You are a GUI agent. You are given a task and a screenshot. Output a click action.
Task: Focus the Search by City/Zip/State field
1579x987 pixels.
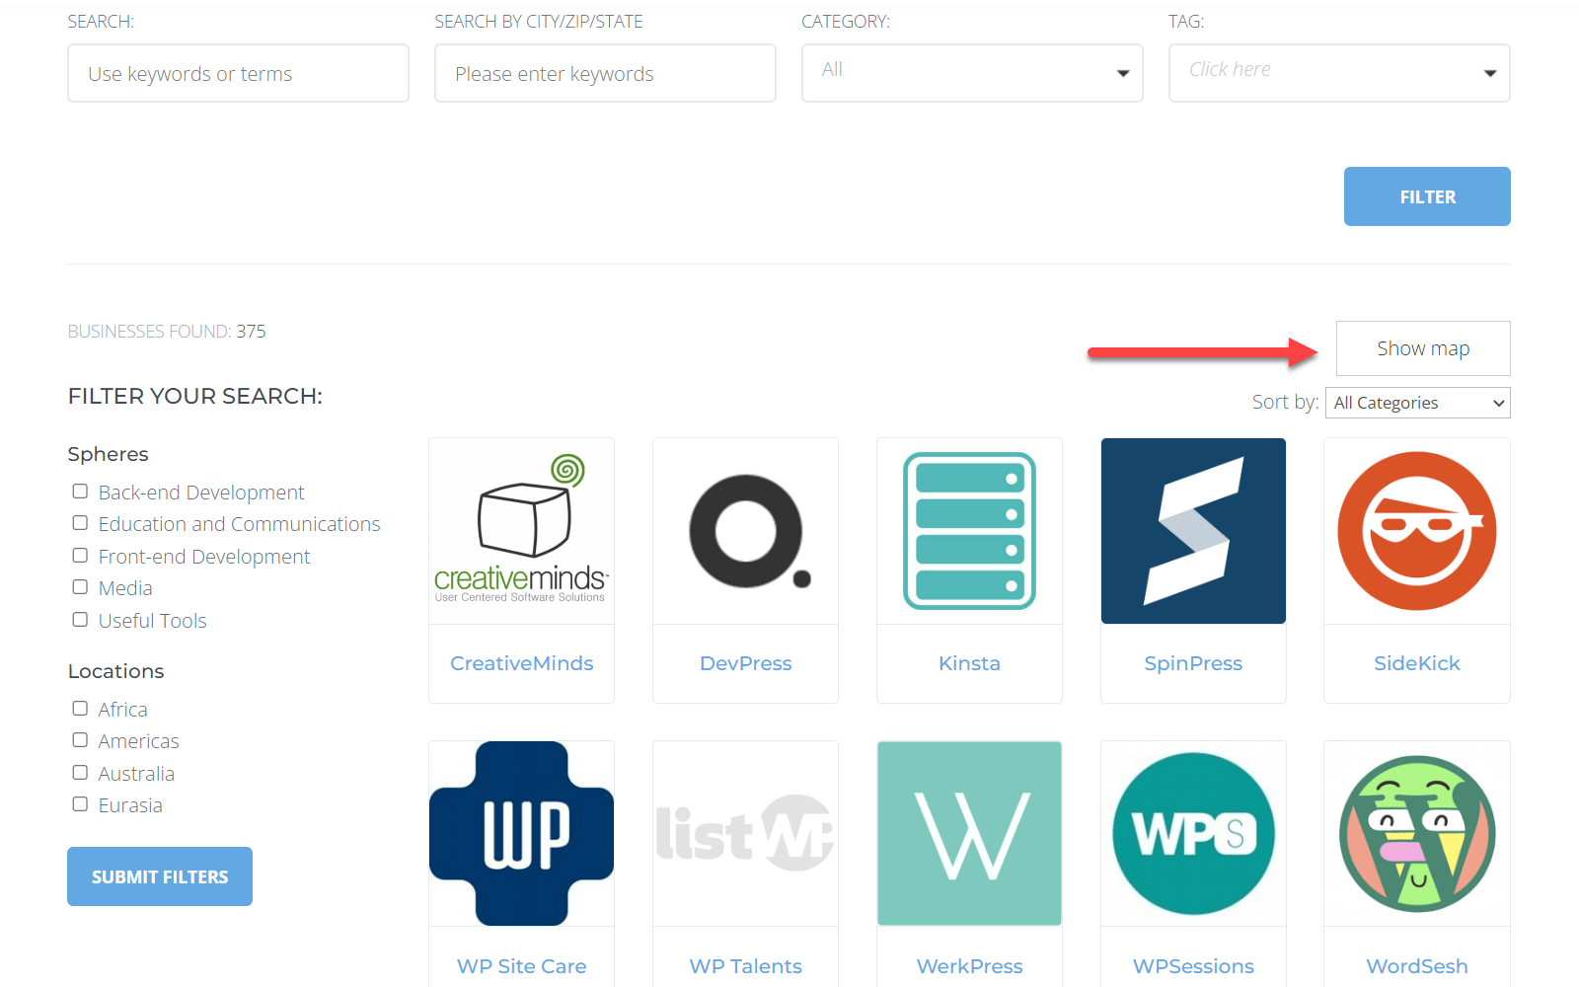point(605,73)
